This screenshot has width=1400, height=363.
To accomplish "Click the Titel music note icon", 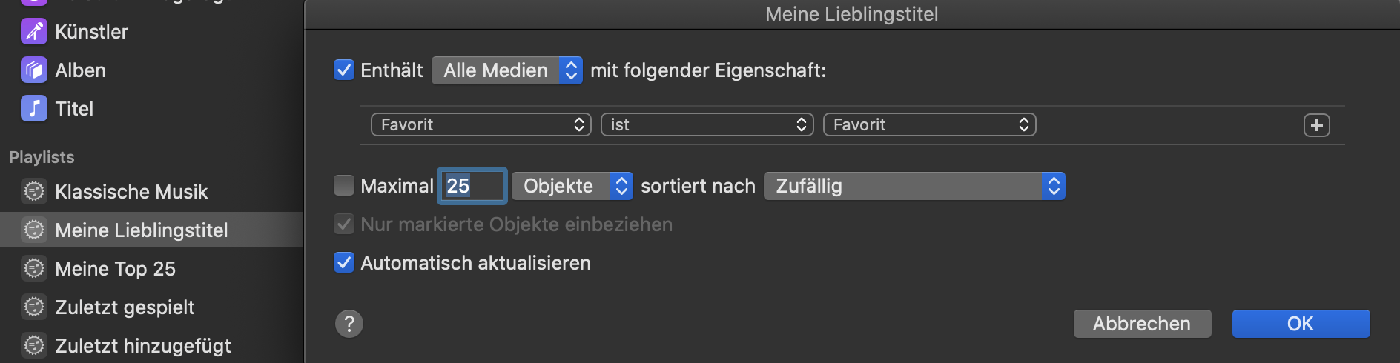I will (x=34, y=109).
